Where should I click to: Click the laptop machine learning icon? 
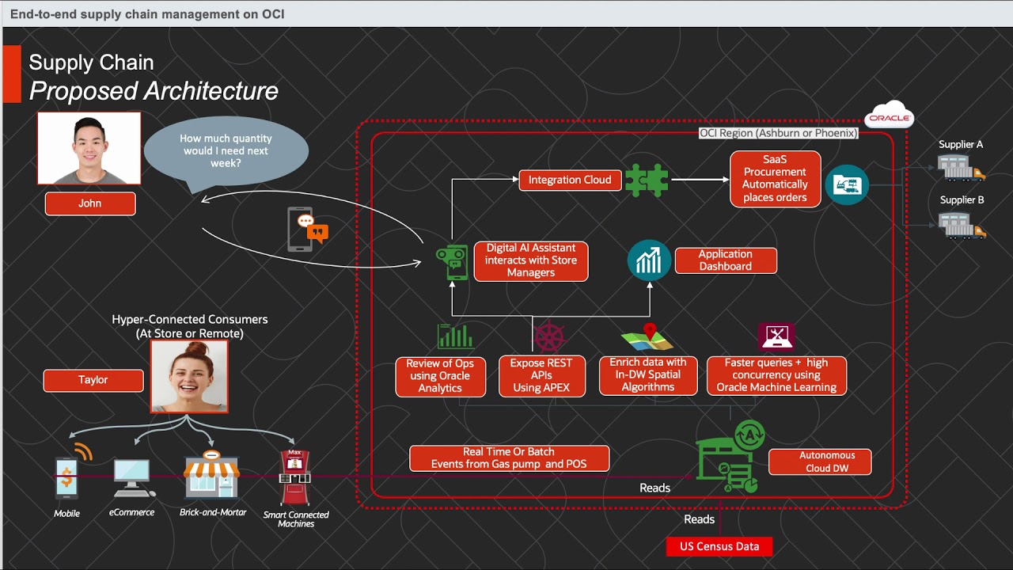[x=776, y=336]
